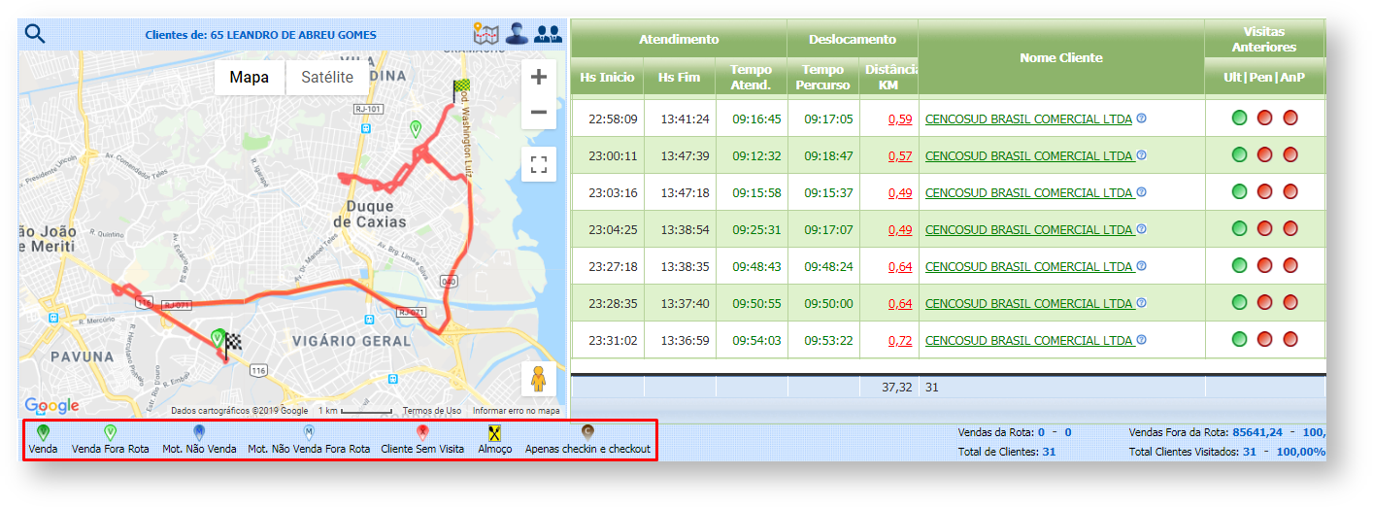Switch map view to Satélite

tap(327, 78)
